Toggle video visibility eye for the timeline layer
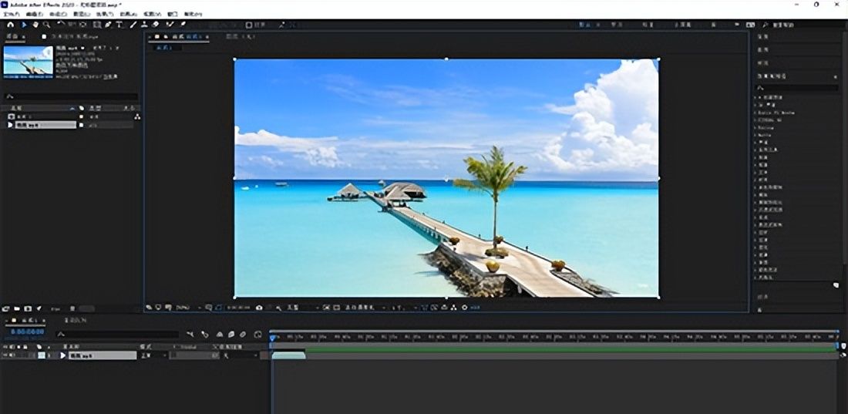Image resolution: width=848 pixels, height=414 pixels. (x=5, y=355)
